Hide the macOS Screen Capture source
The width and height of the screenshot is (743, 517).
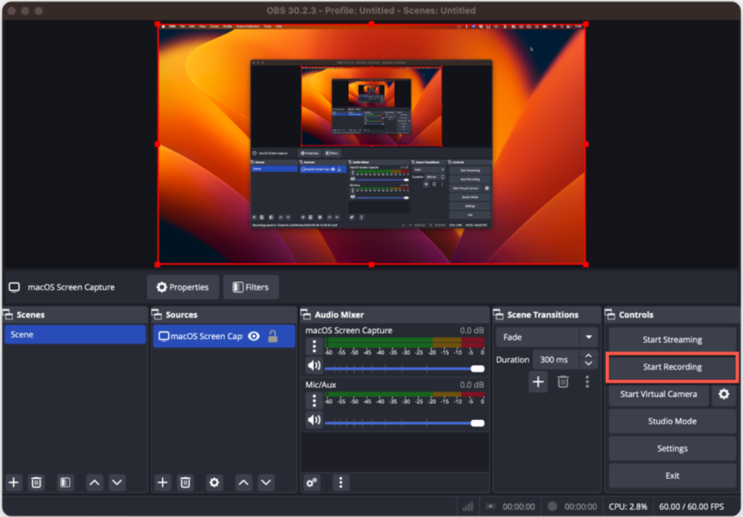point(254,336)
